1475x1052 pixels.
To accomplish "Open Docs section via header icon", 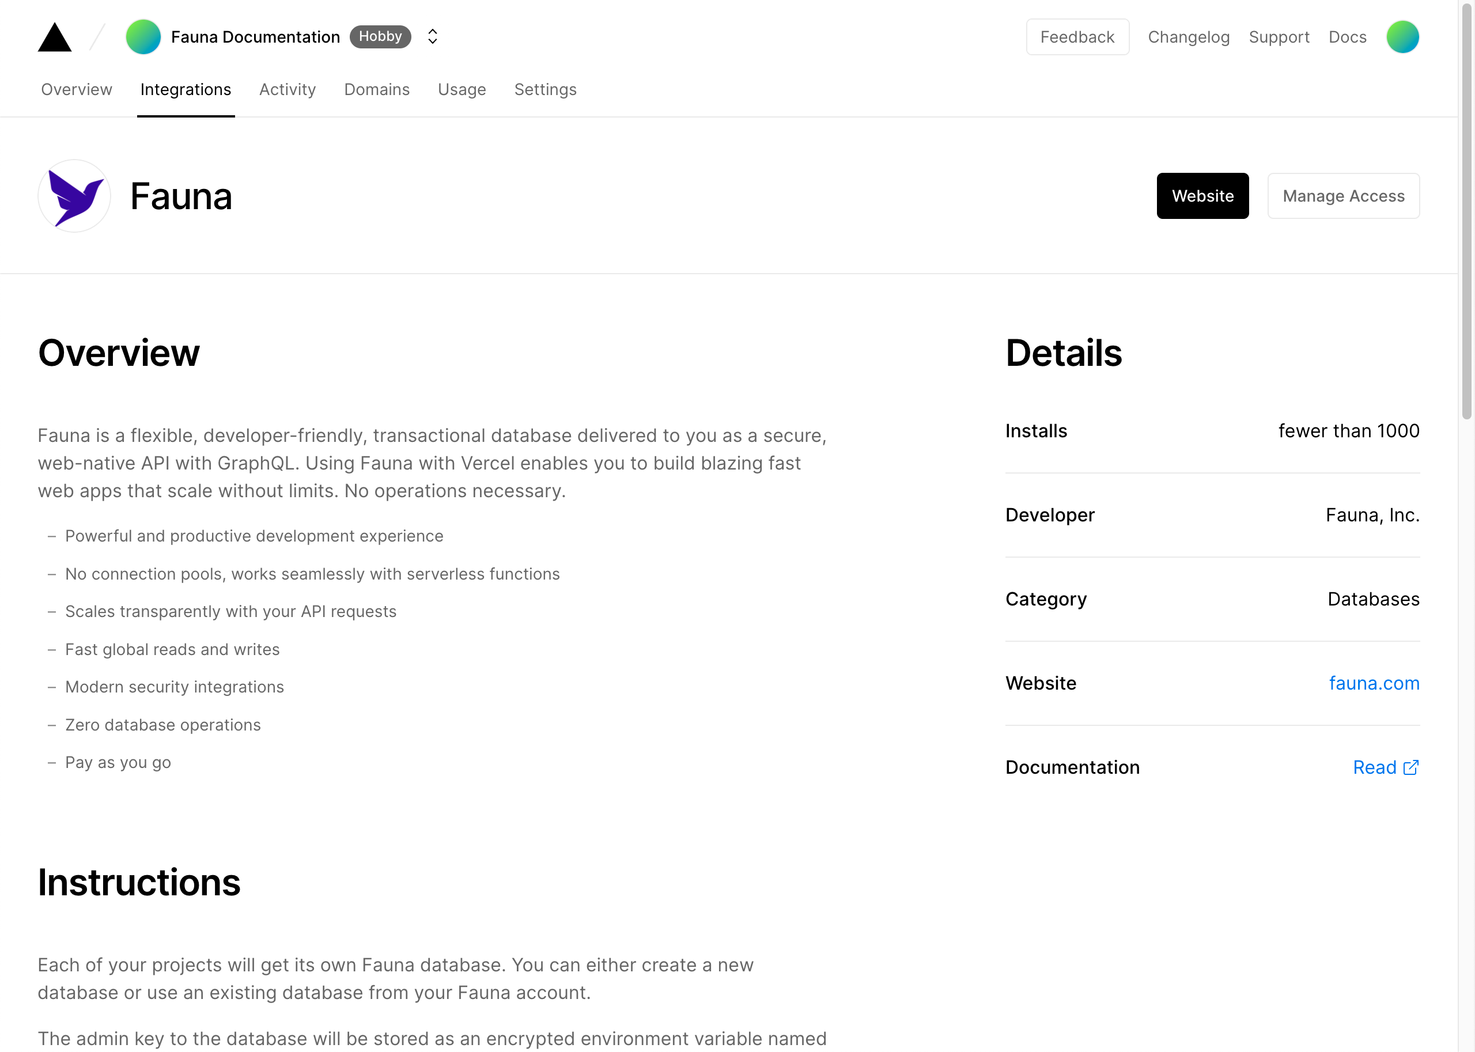I will point(1348,36).
